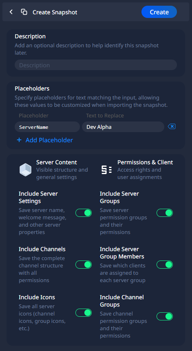Click the snapshot copy icon in header
192x351 pixels.
(x=24, y=12)
